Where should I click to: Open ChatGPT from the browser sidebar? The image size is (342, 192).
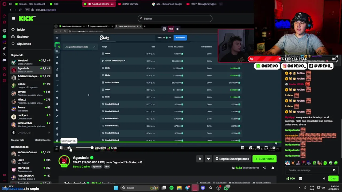click(x=4, y=30)
